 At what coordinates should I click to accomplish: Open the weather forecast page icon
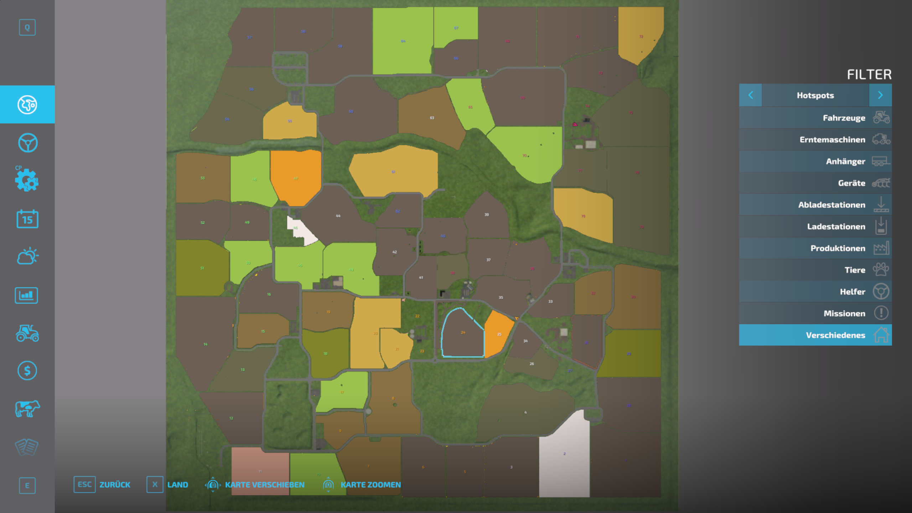click(x=27, y=256)
